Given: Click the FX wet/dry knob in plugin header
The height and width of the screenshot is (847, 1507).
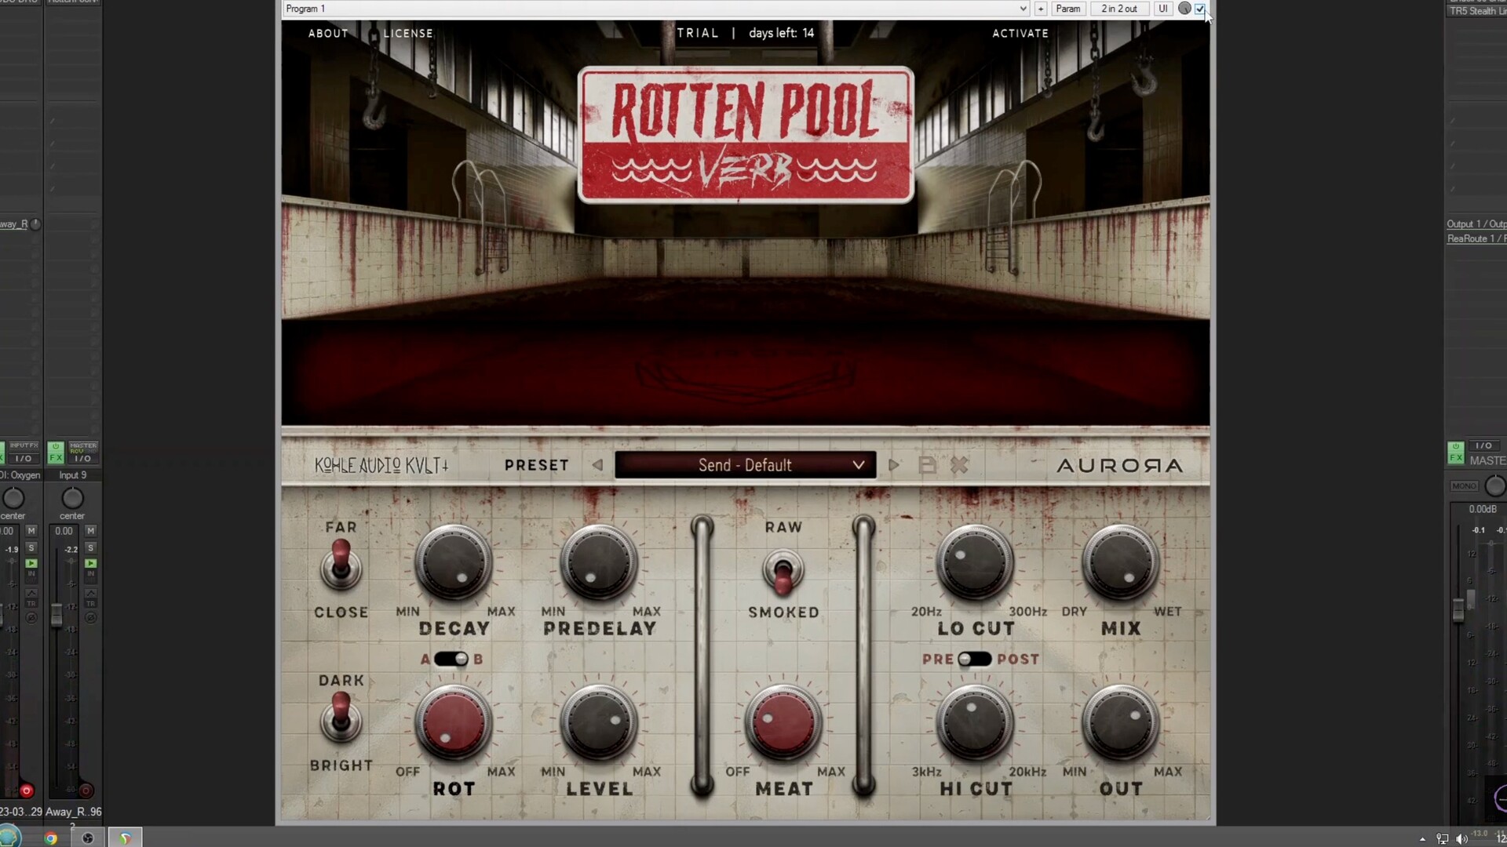Looking at the screenshot, I should pyautogui.click(x=1184, y=9).
